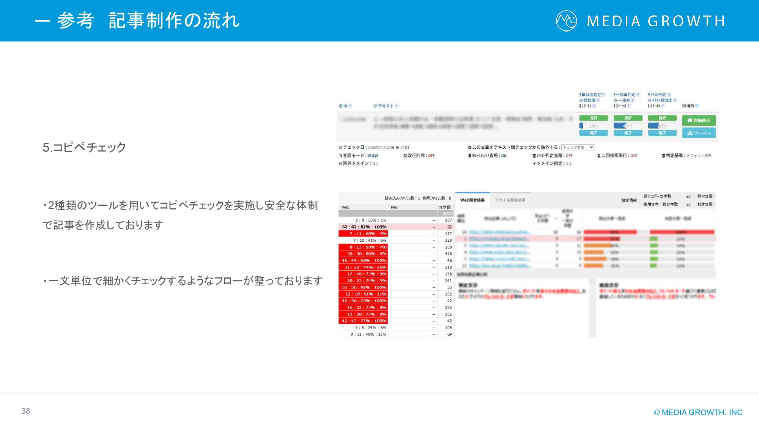The image size is (759, 427).
Task: Click the help icon next to 操作 header
Action: (x=697, y=106)
